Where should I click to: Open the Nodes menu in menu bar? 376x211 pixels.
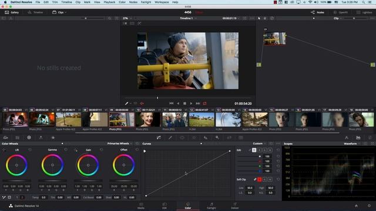133,2
